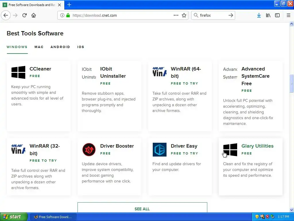Open the Firefox hamburger menu

click(x=289, y=15)
